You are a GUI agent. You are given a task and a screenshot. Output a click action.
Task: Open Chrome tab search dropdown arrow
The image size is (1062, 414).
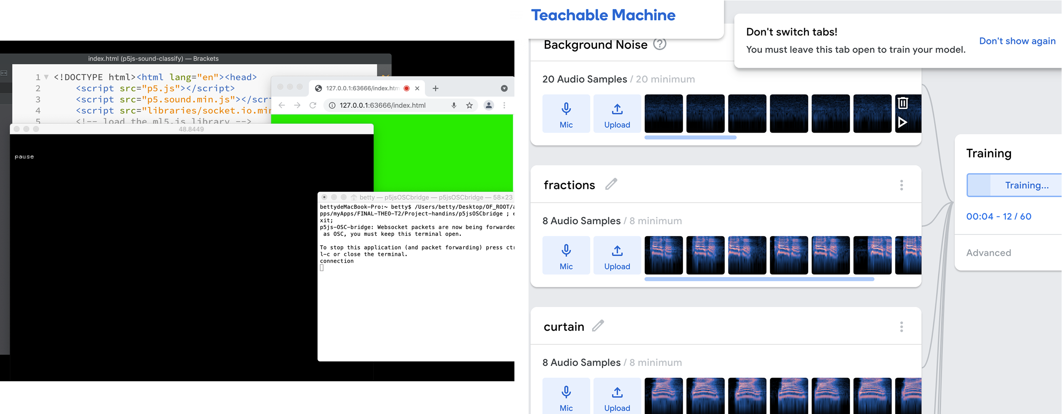pos(504,88)
